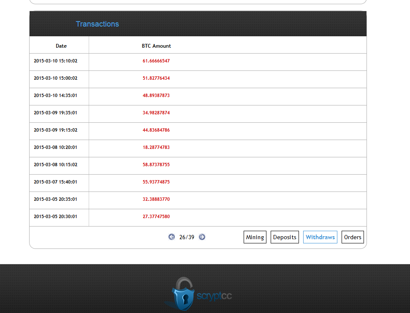Click the Transactions panel heading

point(97,24)
